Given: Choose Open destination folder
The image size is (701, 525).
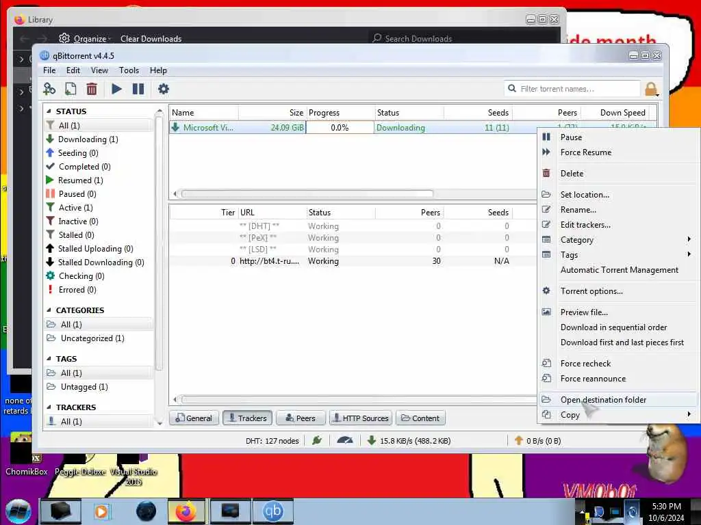Looking at the screenshot, I should coord(618,399).
